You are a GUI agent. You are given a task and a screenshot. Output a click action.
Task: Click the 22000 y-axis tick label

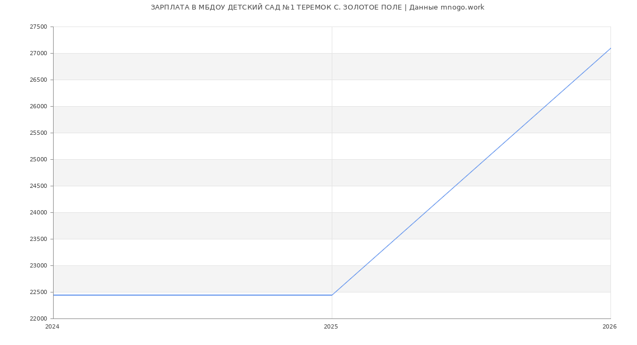(38, 319)
